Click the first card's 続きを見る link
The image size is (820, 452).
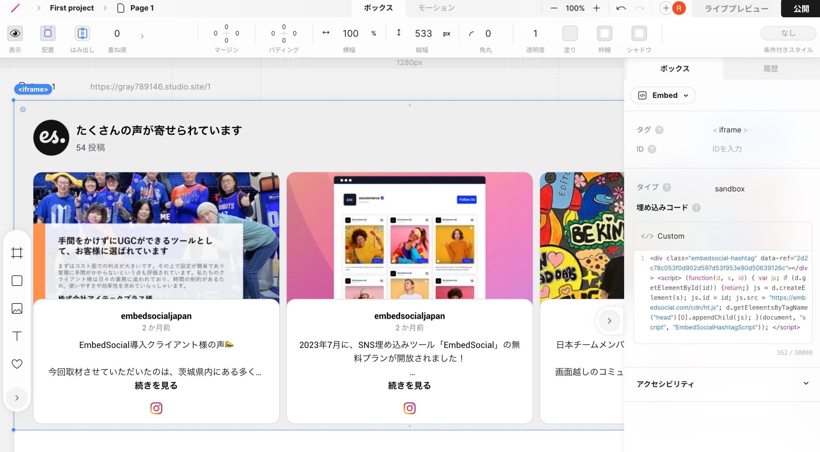[156, 385]
